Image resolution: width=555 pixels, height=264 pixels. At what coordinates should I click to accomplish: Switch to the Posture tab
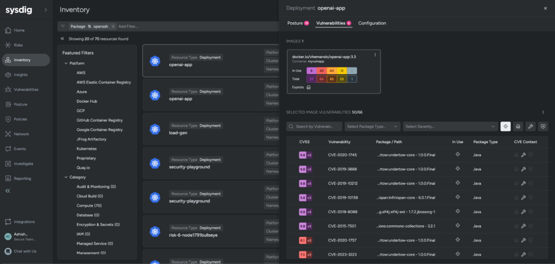pos(298,23)
